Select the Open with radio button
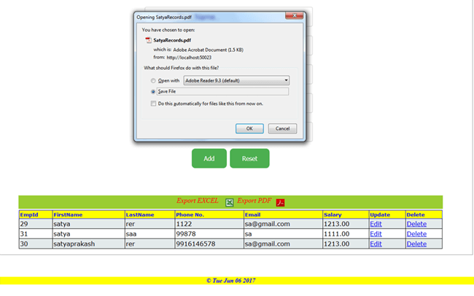The width and height of the screenshot is (474, 296). [x=153, y=81]
